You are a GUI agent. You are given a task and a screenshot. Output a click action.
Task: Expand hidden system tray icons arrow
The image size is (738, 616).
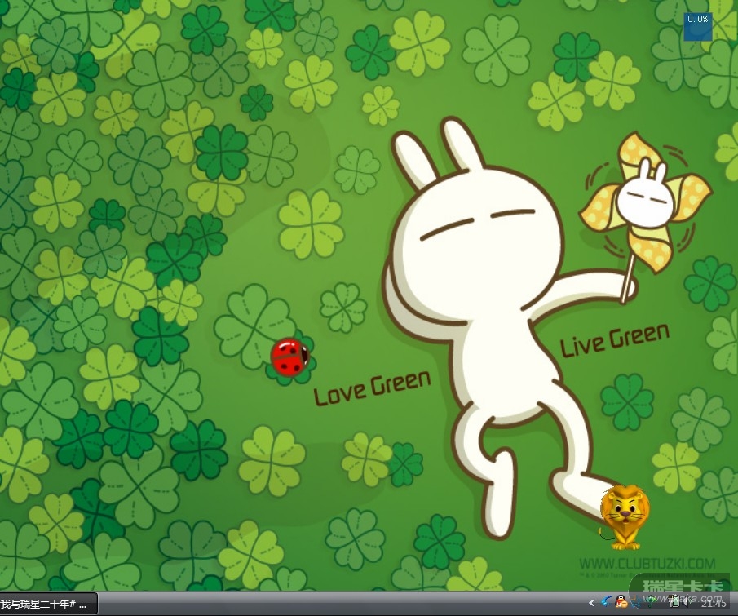592,602
